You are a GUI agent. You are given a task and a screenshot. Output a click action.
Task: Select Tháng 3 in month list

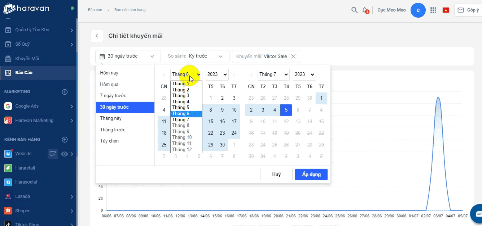click(181, 96)
